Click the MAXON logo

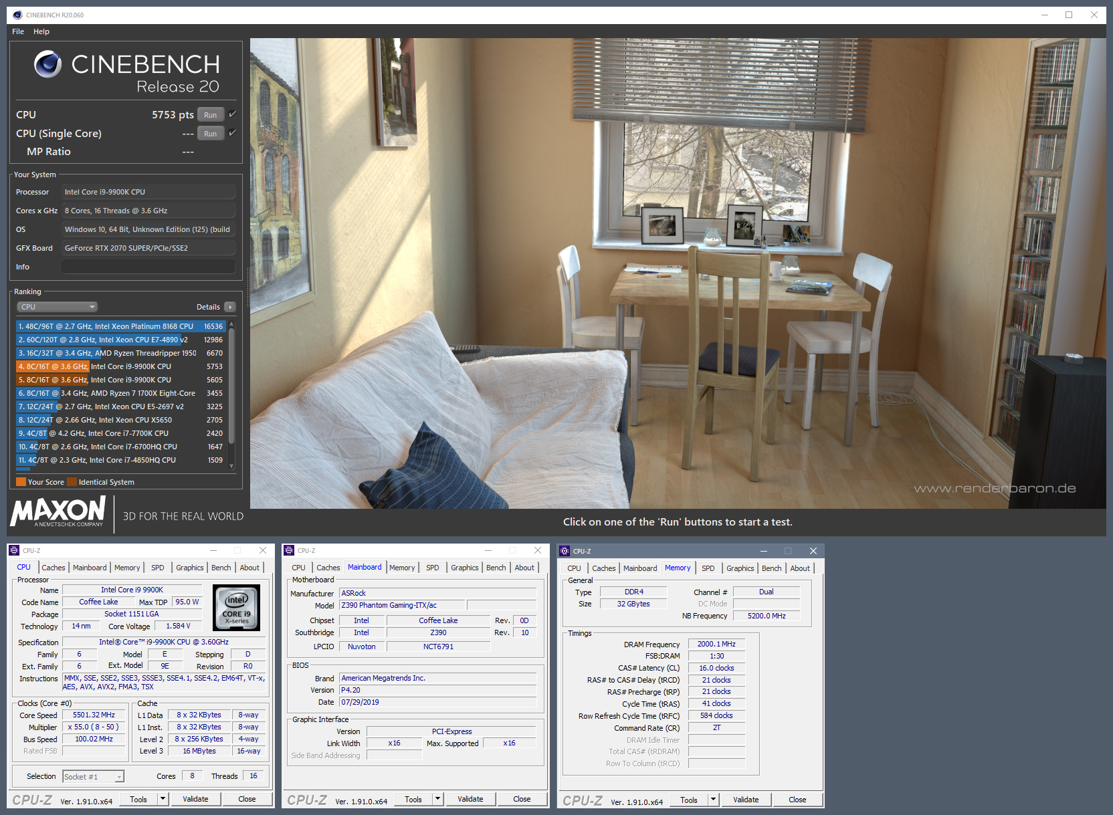[58, 511]
